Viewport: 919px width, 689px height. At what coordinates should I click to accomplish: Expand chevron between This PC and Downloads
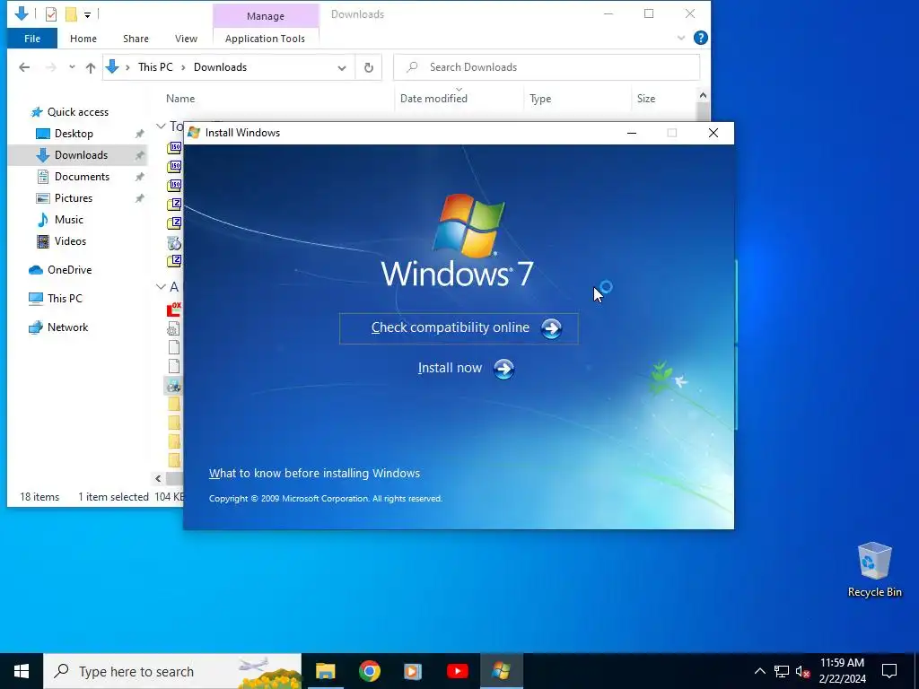pyautogui.click(x=183, y=67)
